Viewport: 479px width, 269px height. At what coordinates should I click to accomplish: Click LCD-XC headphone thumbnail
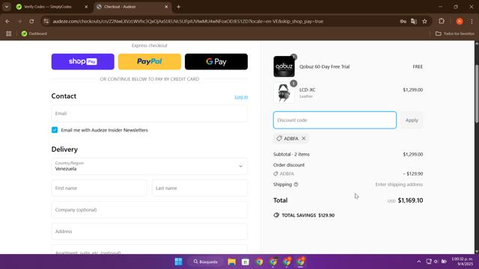pyautogui.click(x=284, y=93)
